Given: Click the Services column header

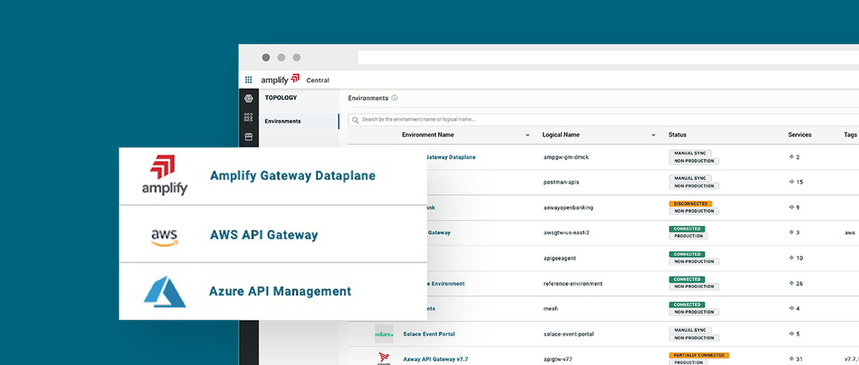Looking at the screenshot, I should [x=799, y=135].
